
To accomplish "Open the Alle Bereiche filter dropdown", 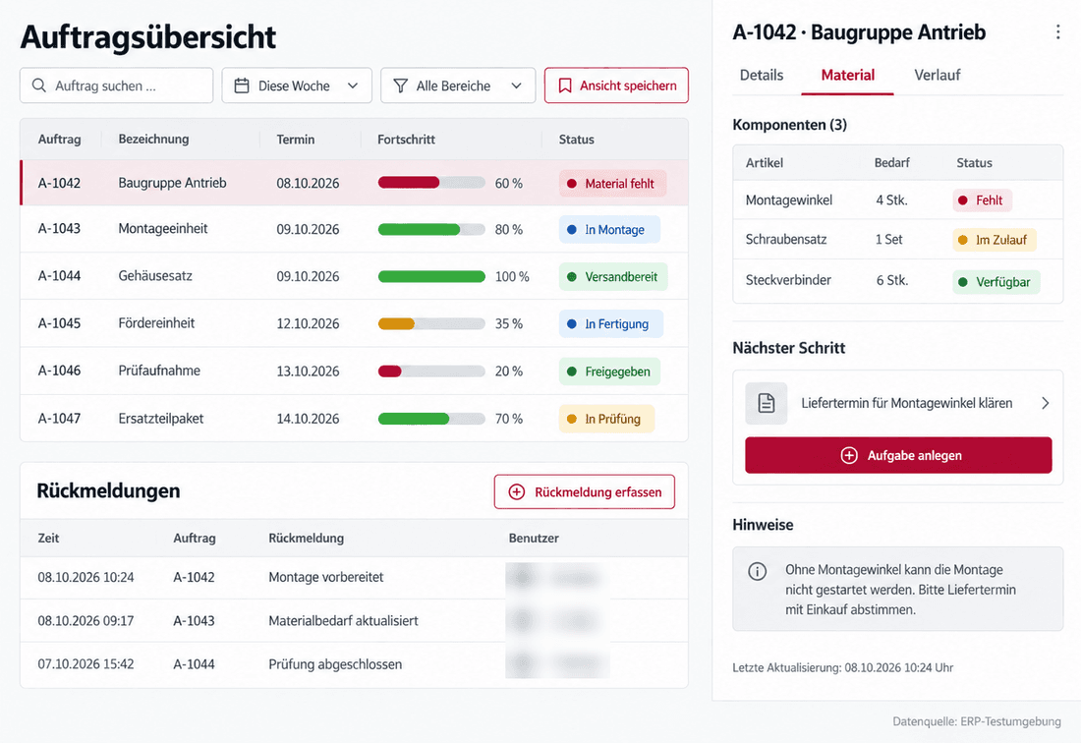I will [458, 86].
